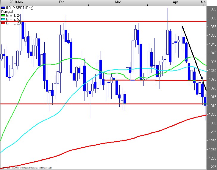This screenshot has height=170, width=217.
Task: Click the 1325 price axis label
Action: (x=213, y=79)
